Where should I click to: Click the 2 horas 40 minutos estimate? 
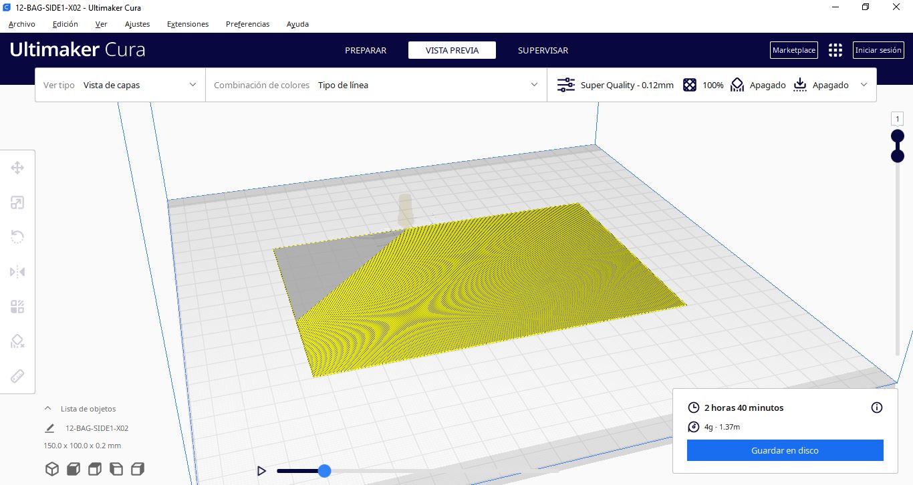coord(744,408)
